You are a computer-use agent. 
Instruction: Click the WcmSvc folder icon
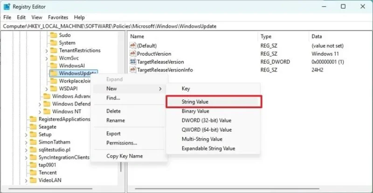pyautogui.click(x=54, y=58)
